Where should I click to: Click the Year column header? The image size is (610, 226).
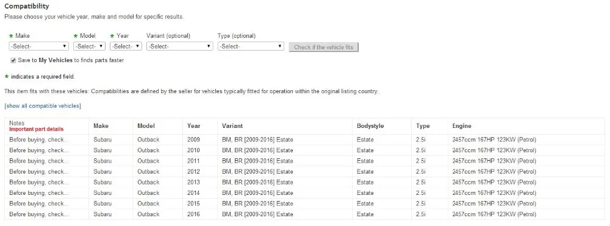pyautogui.click(x=193, y=126)
